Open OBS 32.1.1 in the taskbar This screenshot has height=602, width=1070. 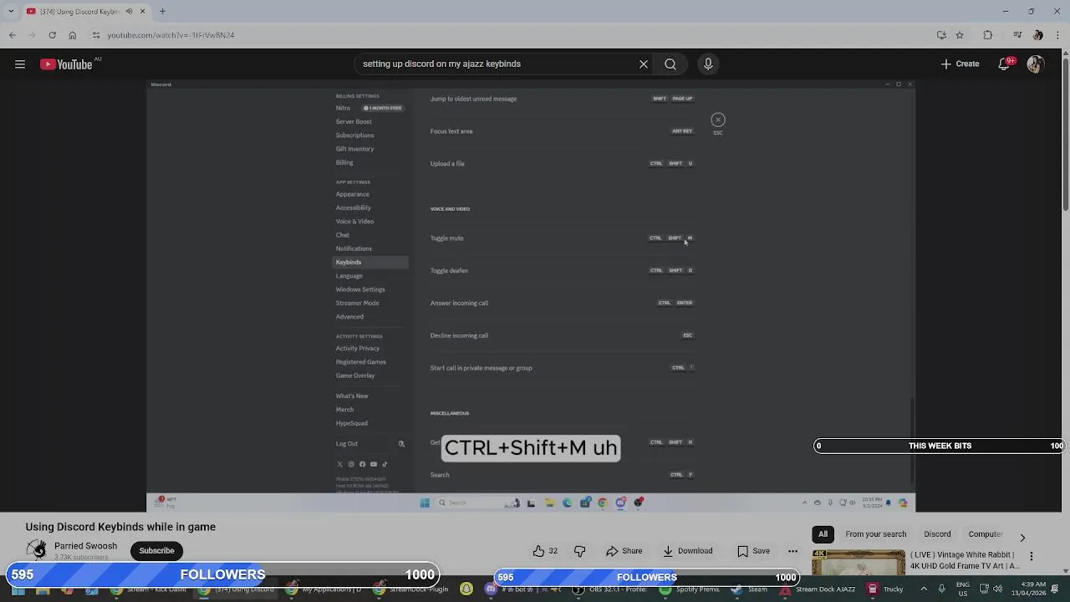608,589
